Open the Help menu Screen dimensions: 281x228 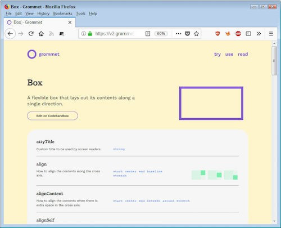(x=93, y=14)
